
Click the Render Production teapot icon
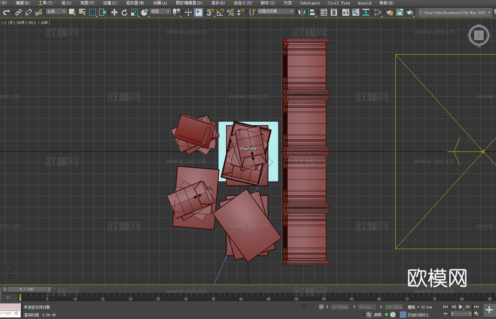[x=410, y=12]
